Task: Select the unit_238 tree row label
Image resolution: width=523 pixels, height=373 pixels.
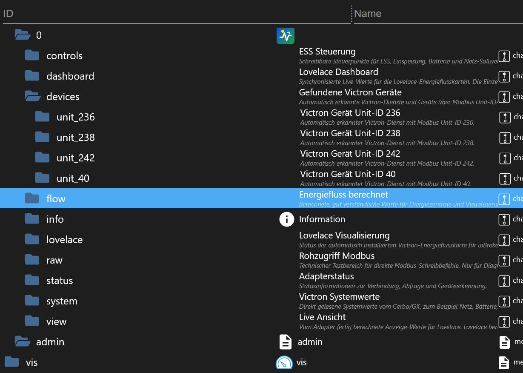Action: pos(76,138)
